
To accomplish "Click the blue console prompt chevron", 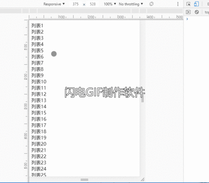I will tap(187, 19).
